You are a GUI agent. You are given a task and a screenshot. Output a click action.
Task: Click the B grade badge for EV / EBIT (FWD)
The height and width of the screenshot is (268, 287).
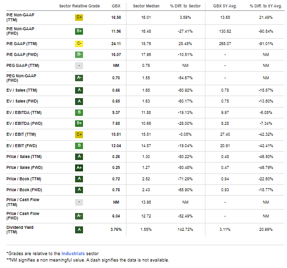pyautogui.click(x=79, y=146)
